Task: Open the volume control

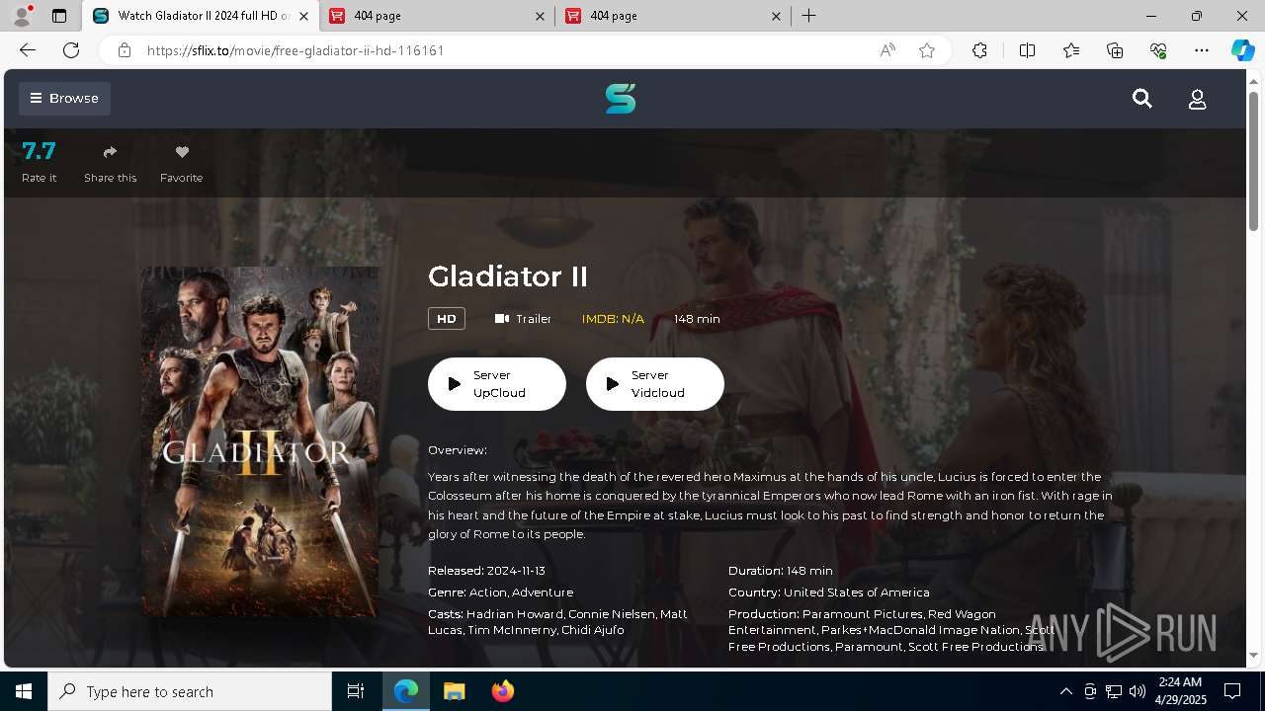Action: [1138, 691]
